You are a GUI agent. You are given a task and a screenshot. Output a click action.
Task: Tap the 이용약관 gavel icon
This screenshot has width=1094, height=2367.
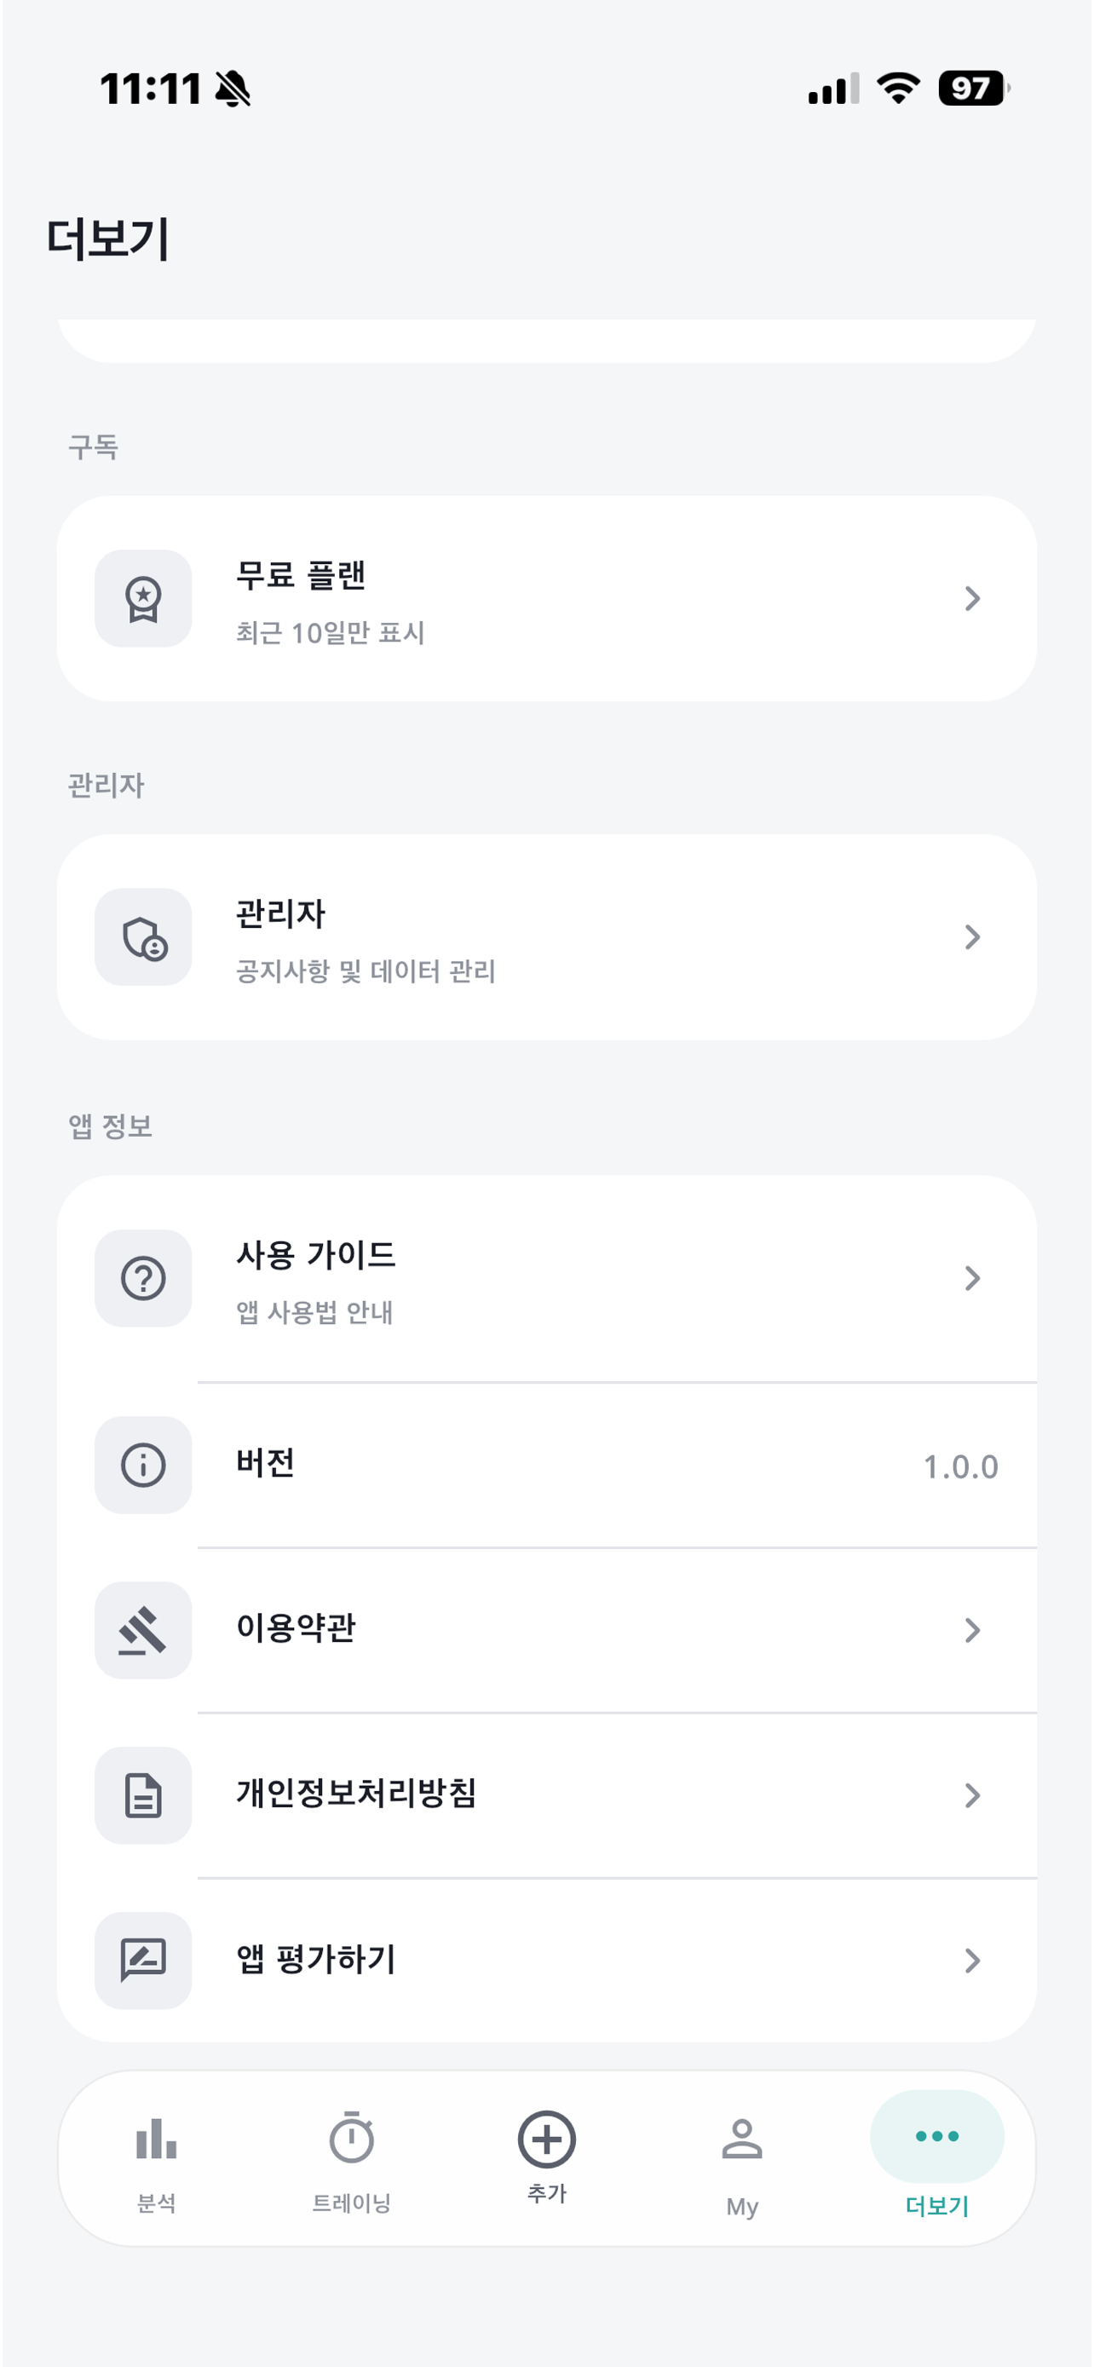tap(143, 1630)
